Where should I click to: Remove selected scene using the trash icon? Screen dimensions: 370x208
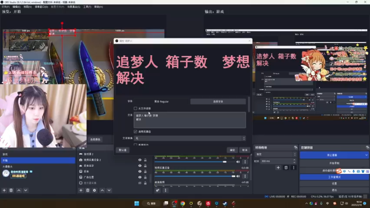click(x=11, y=190)
